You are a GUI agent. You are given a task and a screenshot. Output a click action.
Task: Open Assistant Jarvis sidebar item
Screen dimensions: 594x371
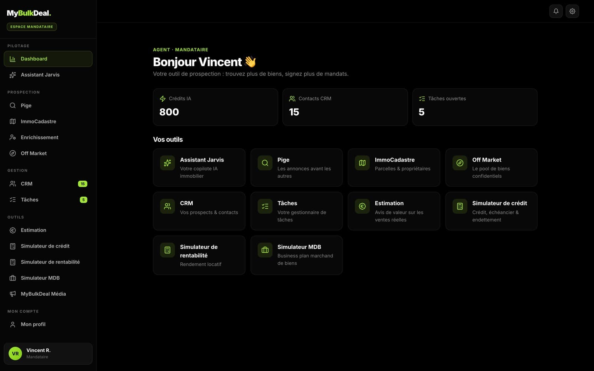48,75
